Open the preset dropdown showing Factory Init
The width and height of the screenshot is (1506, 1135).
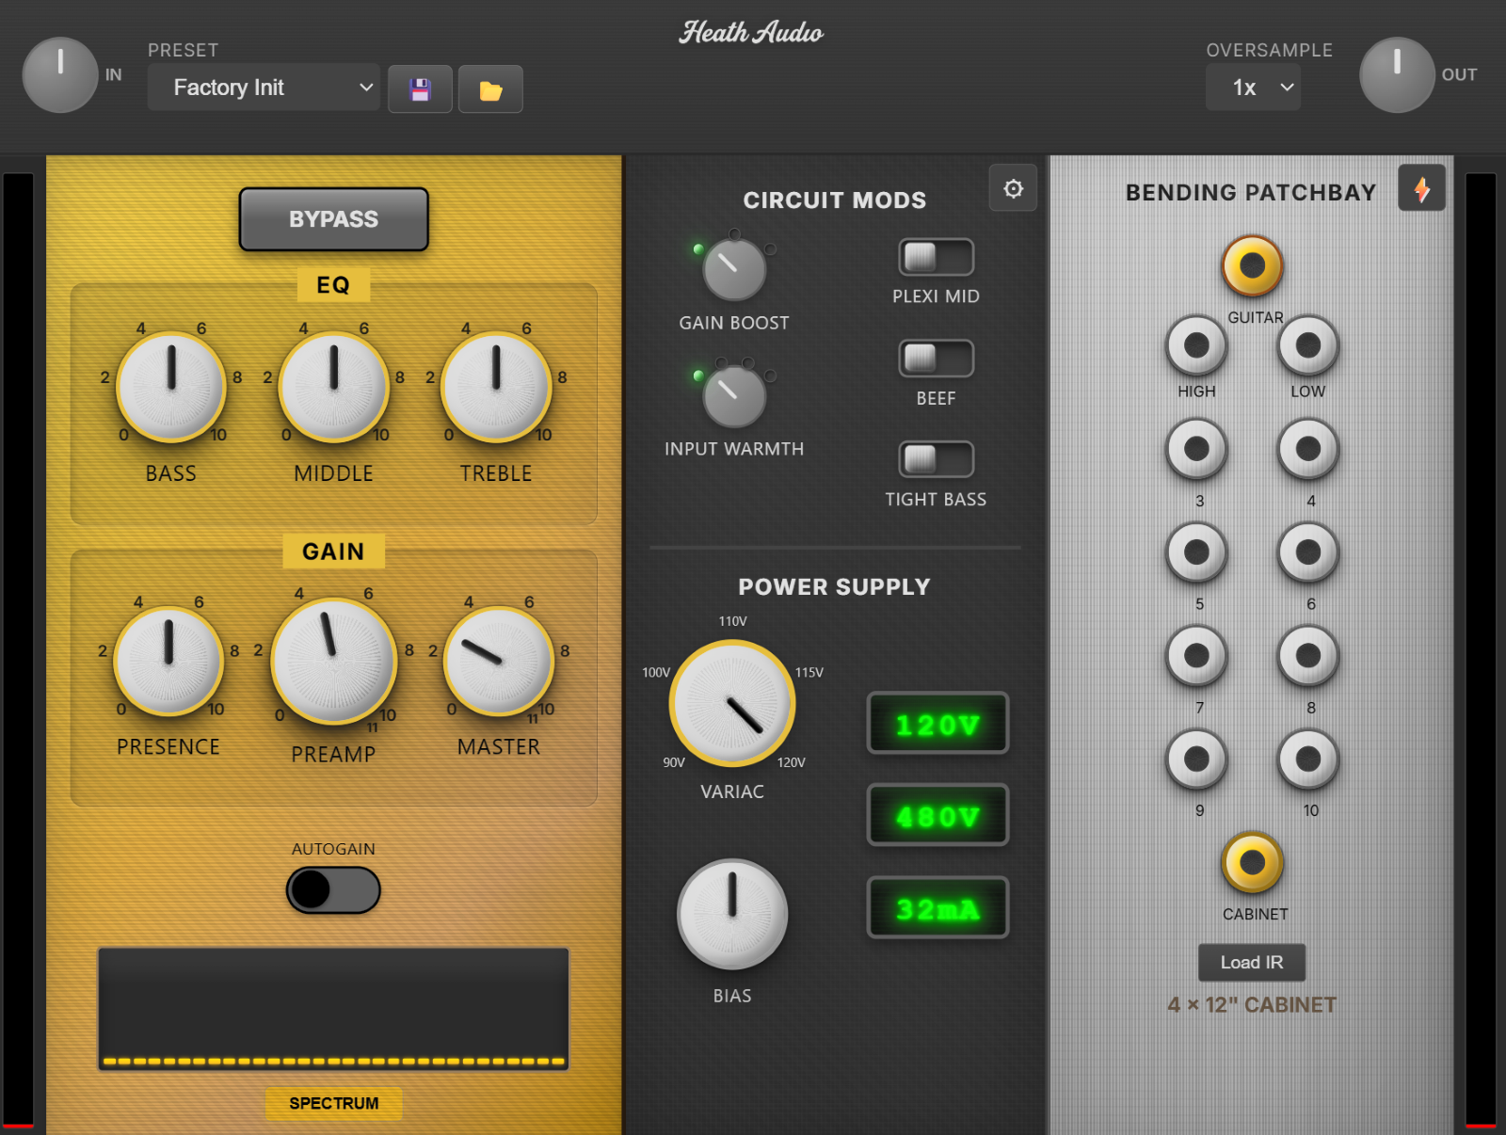pos(264,88)
